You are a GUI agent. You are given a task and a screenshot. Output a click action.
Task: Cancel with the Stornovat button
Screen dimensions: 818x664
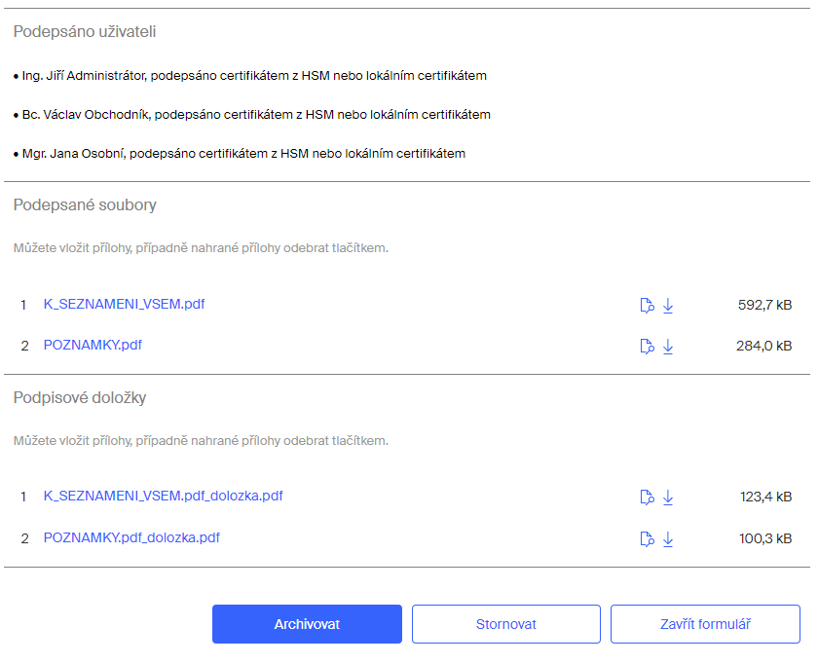pos(506,624)
